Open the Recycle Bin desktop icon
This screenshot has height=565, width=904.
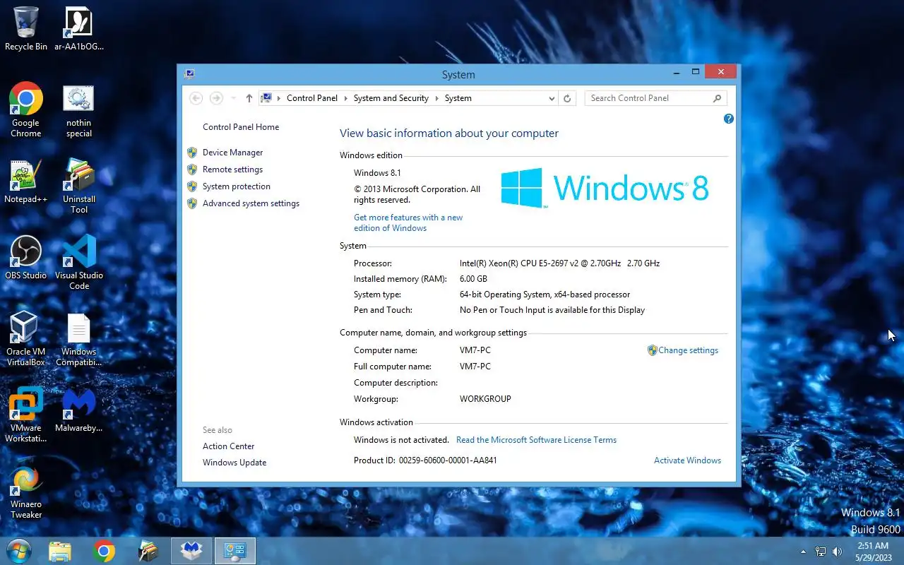pos(26,29)
